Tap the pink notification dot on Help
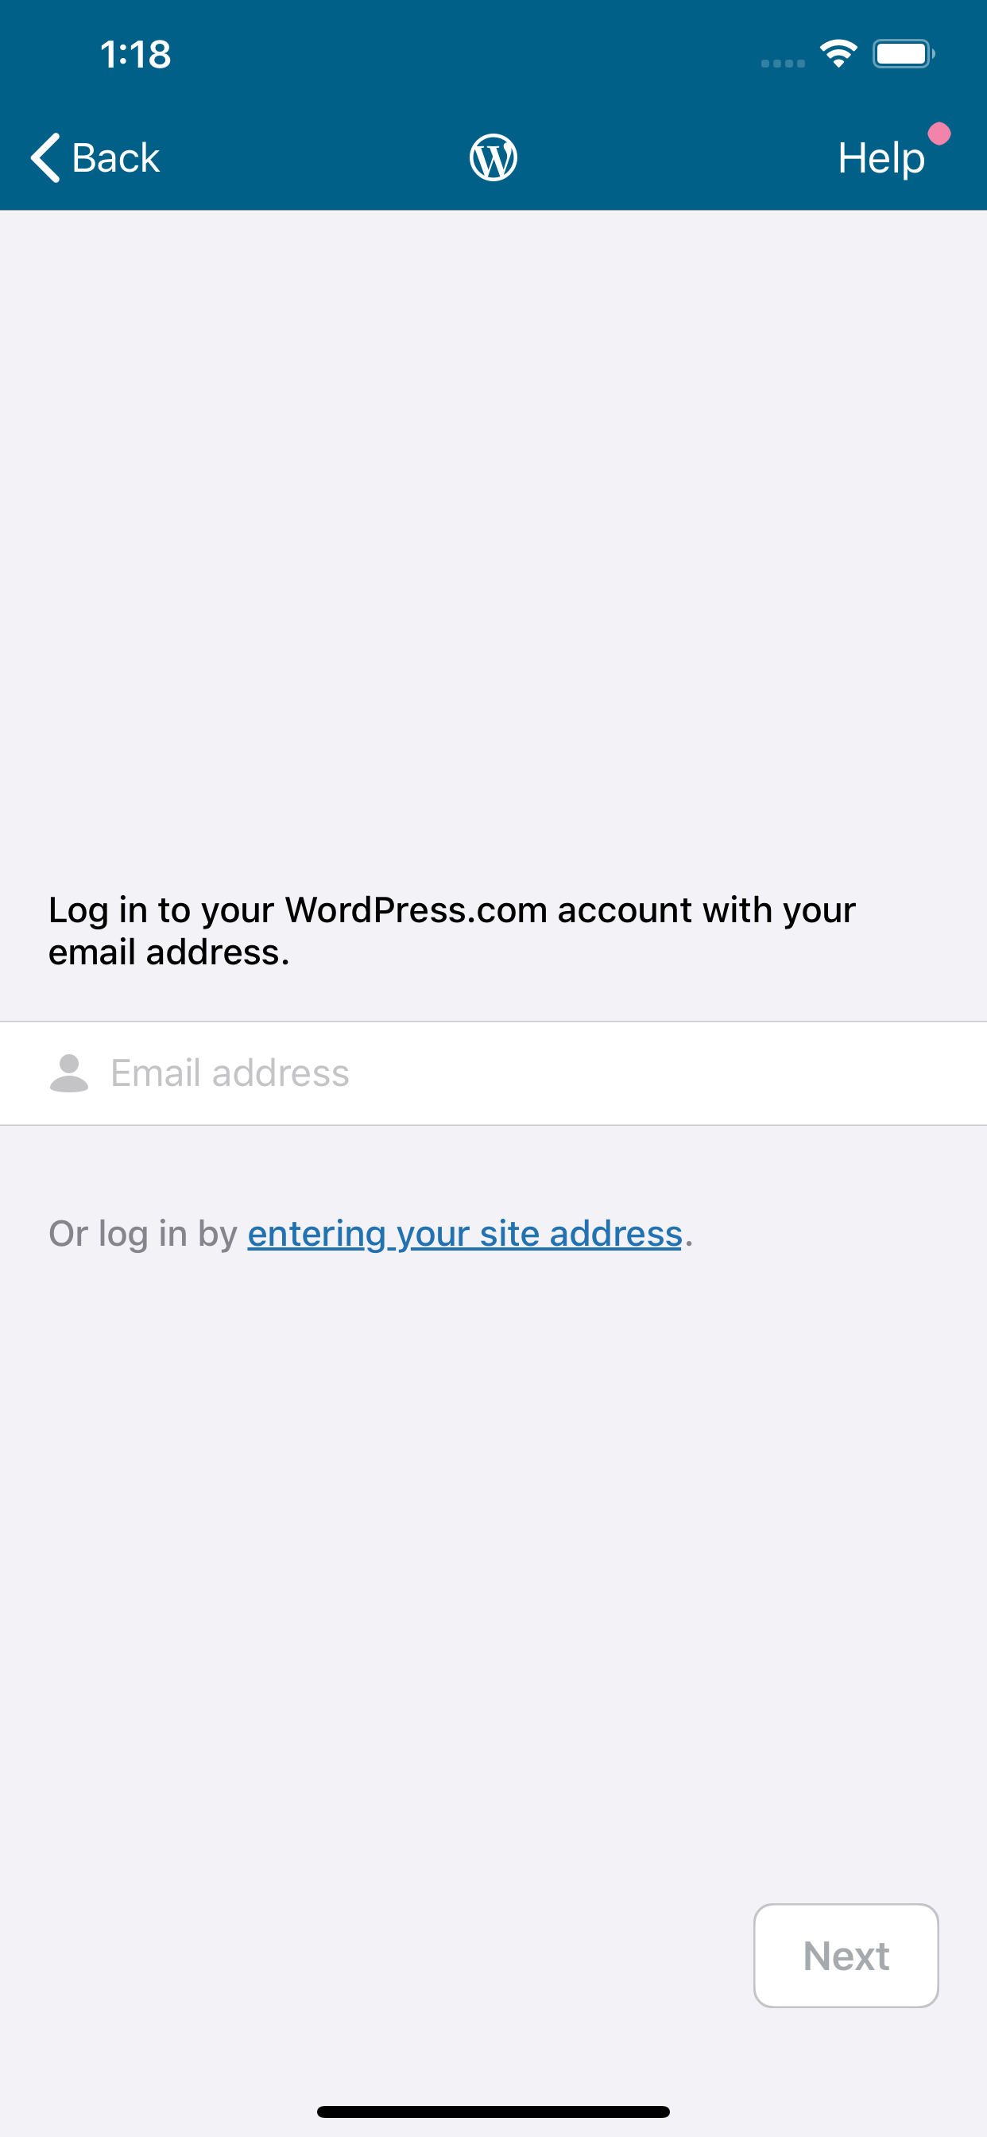This screenshot has height=2137, width=987. point(939,134)
